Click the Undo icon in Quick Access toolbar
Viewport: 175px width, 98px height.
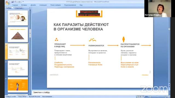(x=16, y=2)
